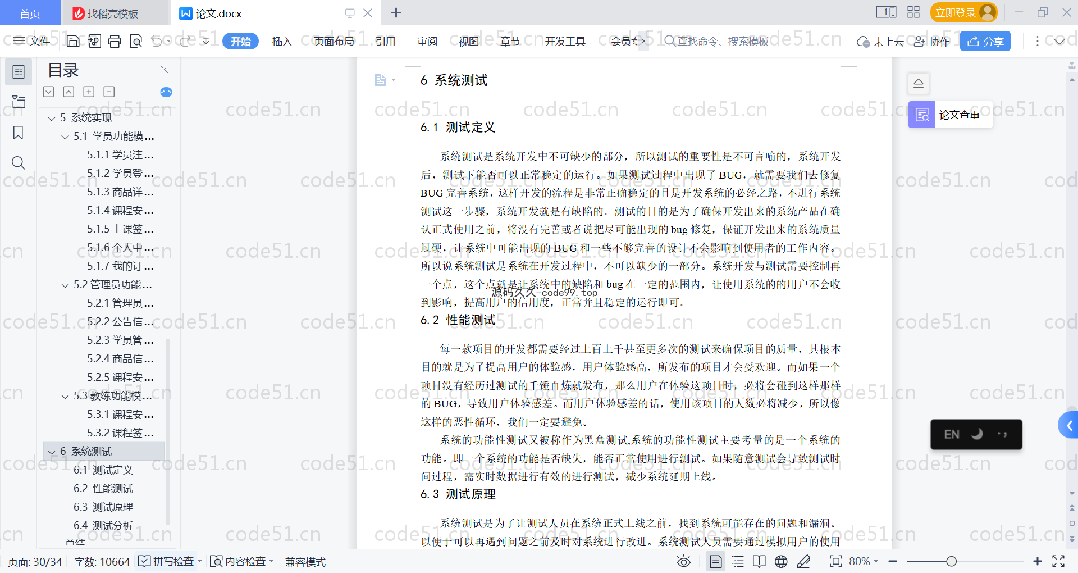Click the promote level up icon in 目录
This screenshot has width=1078, height=573.
[x=68, y=92]
